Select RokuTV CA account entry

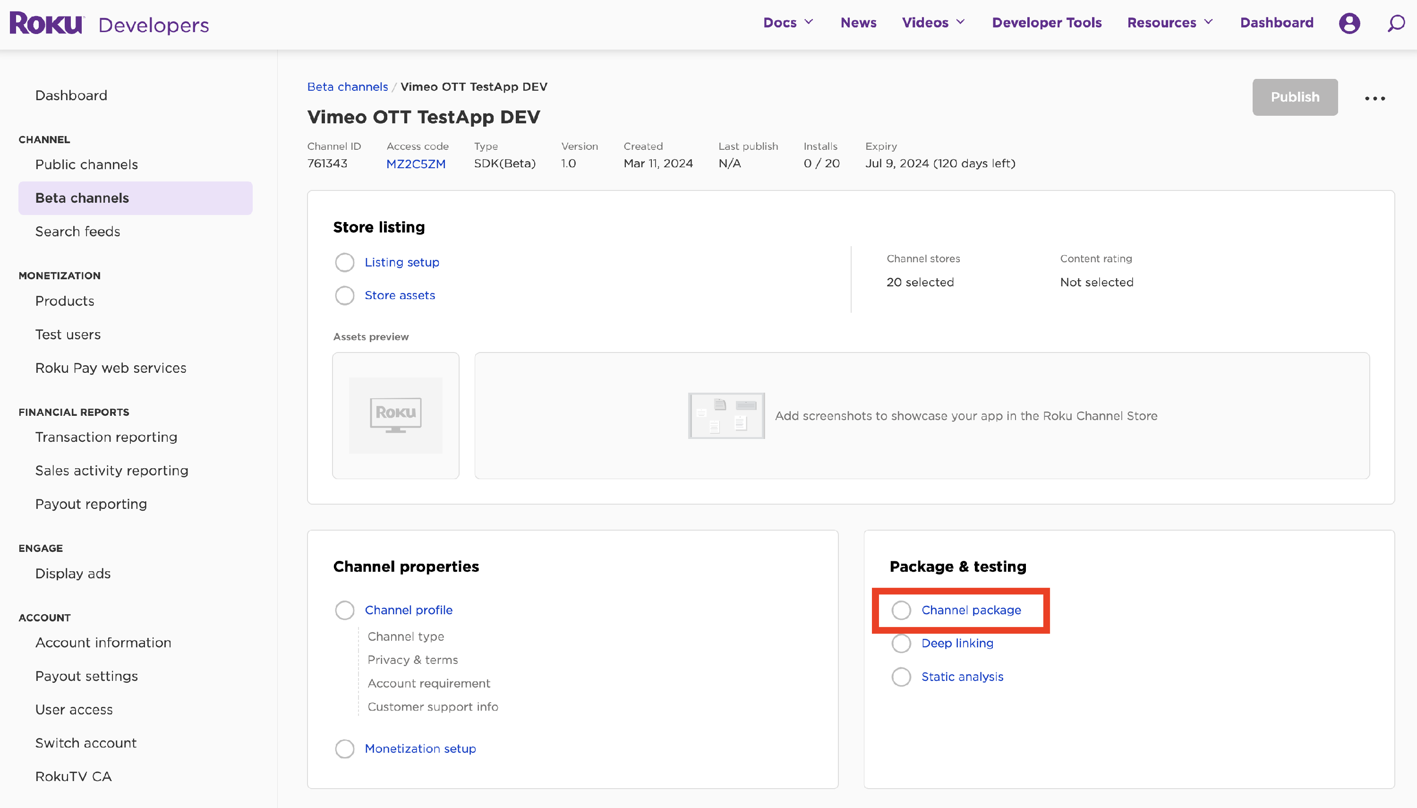click(73, 776)
